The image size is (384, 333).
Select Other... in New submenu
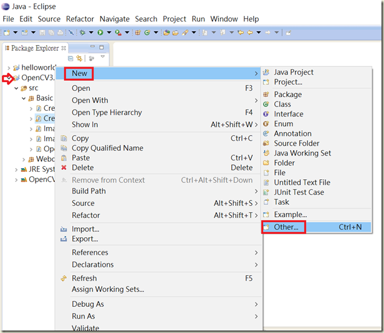tap(317, 227)
